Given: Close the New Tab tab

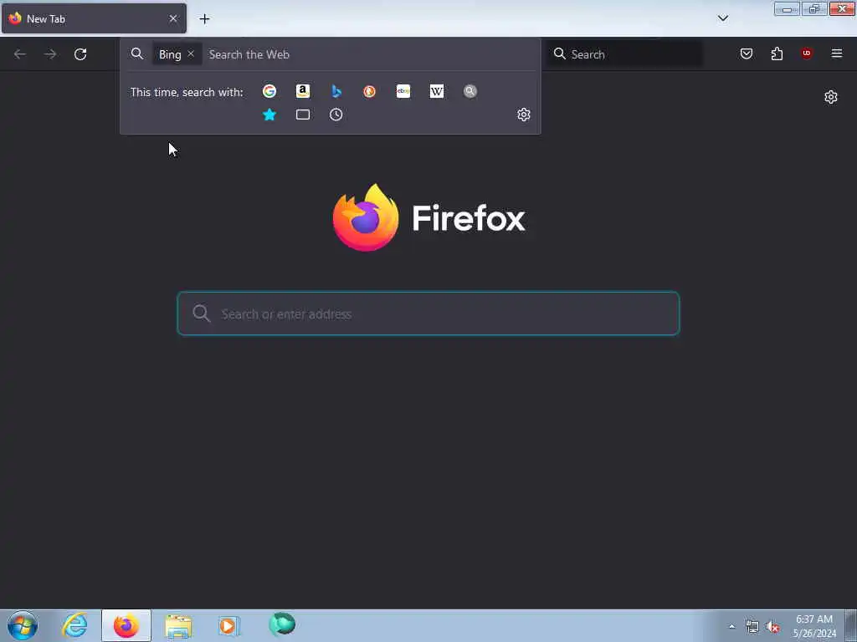Looking at the screenshot, I should [173, 18].
